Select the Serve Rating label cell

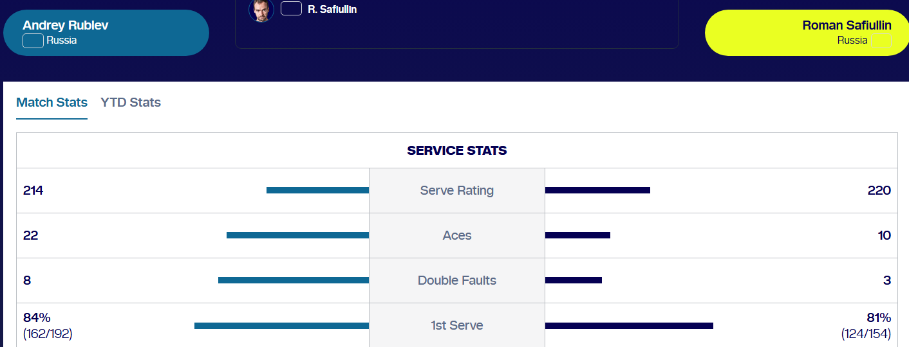(457, 190)
